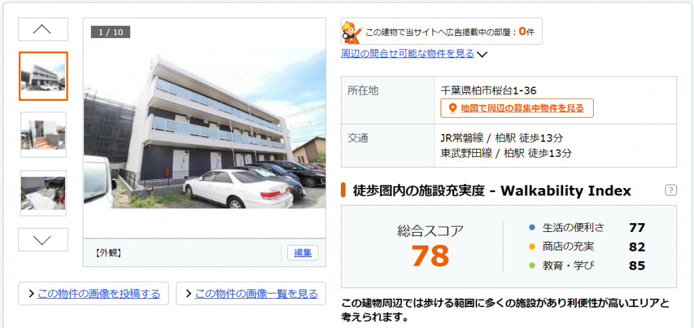The height and width of the screenshot is (328, 694).
Task: Click the detective mascot icon
Action: pyautogui.click(x=352, y=32)
